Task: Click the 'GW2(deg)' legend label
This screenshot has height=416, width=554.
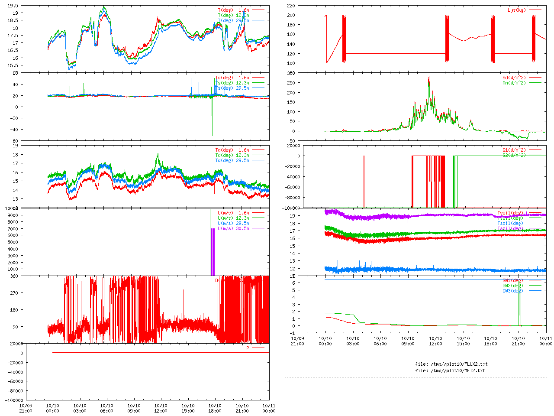Action: click(x=513, y=286)
